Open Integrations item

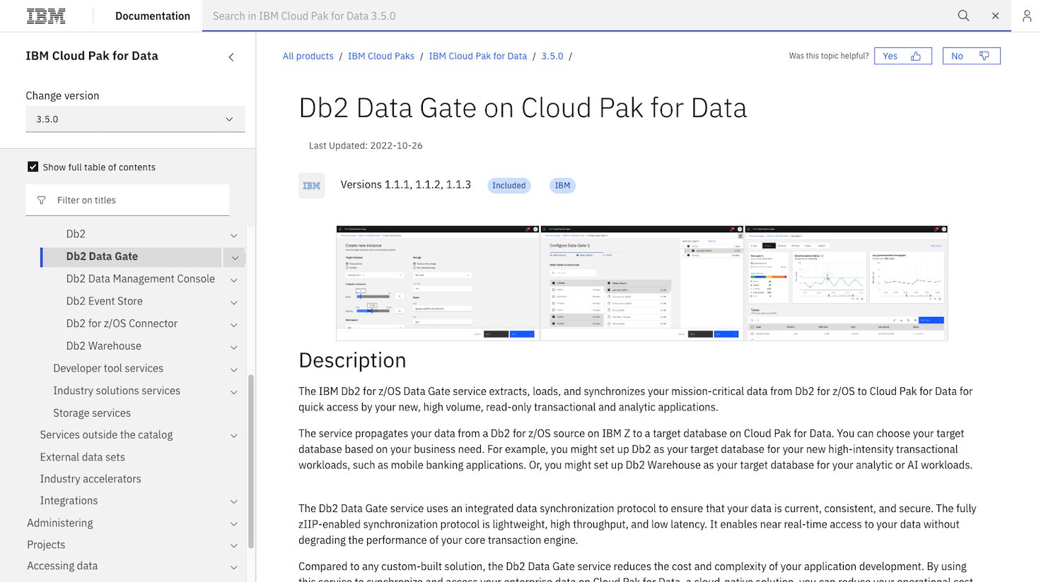click(x=69, y=501)
